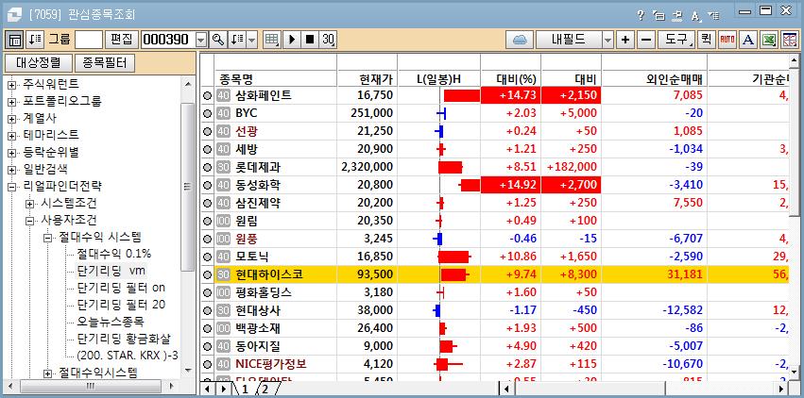Toggle the circle marker for NICE평가정보
Screen dimensions: 804x398
click(207, 364)
